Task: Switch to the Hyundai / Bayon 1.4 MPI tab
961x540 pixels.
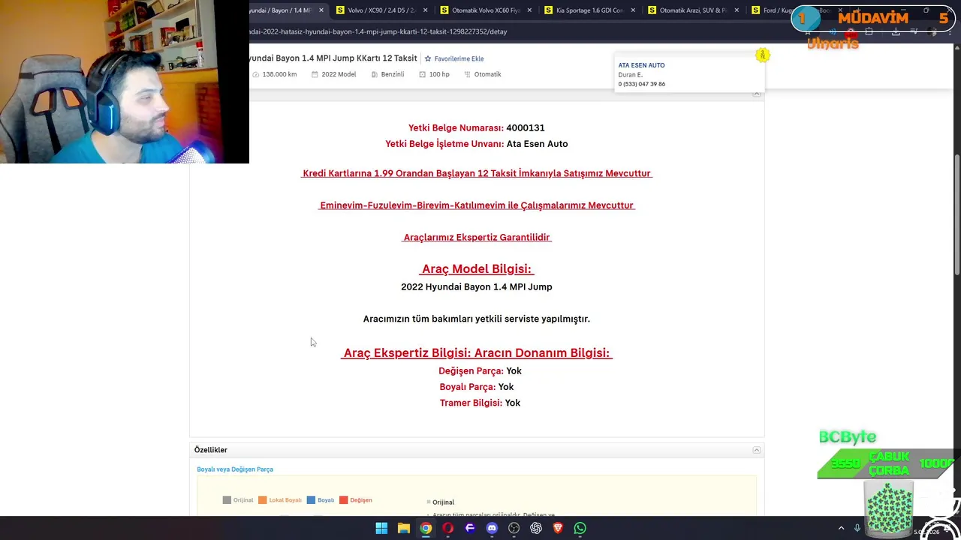Action: [281, 10]
